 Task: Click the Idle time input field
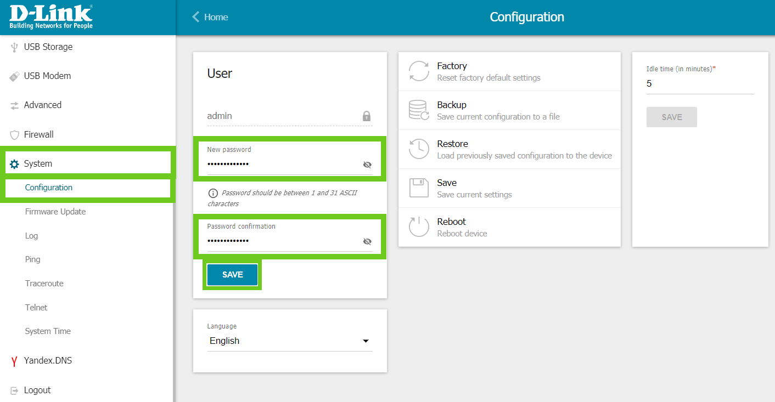(700, 84)
